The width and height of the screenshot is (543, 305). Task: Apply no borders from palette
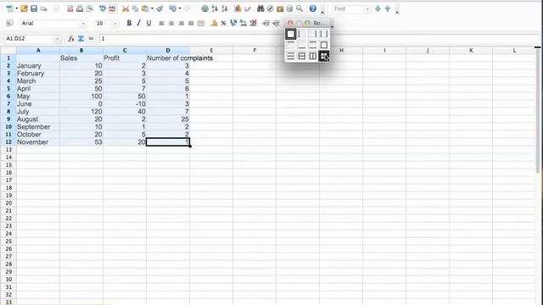click(x=290, y=34)
